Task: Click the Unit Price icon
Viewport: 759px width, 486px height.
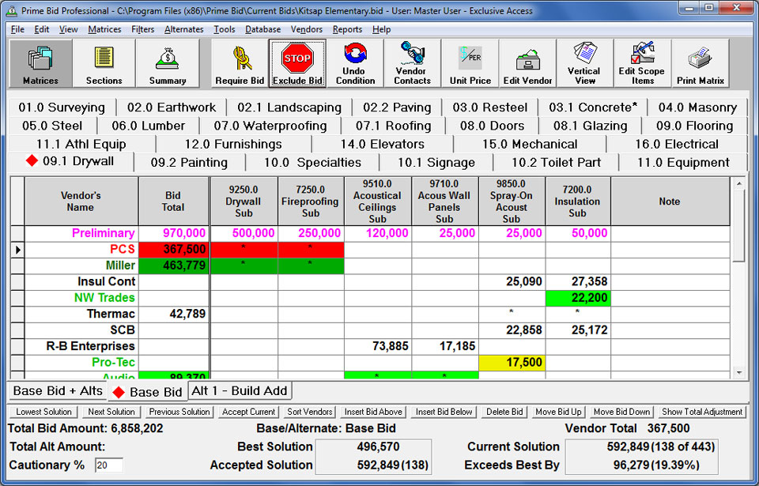Action: click(470, 63)
